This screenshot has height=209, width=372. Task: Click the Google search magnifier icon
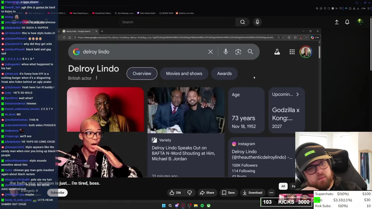pyautogui.click(x=250, y=52)
